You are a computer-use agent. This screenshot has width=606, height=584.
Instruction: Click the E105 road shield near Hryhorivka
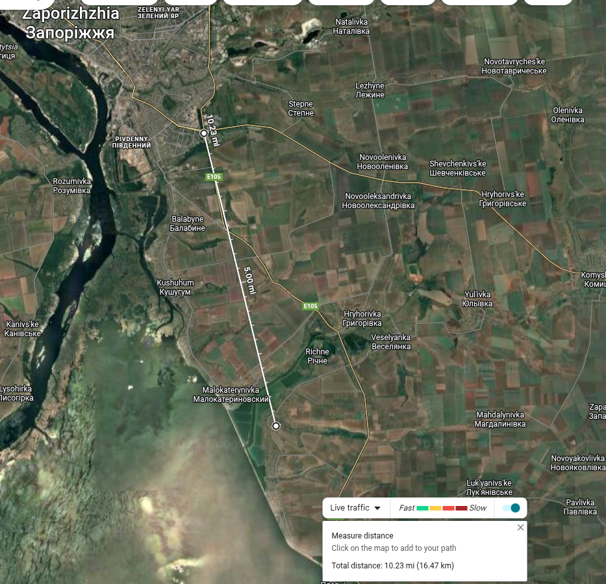310,306
